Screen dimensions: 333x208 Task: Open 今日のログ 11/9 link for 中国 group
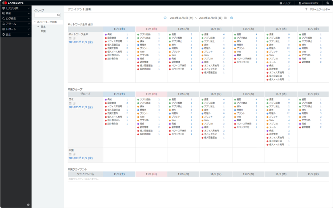(81, 158)
